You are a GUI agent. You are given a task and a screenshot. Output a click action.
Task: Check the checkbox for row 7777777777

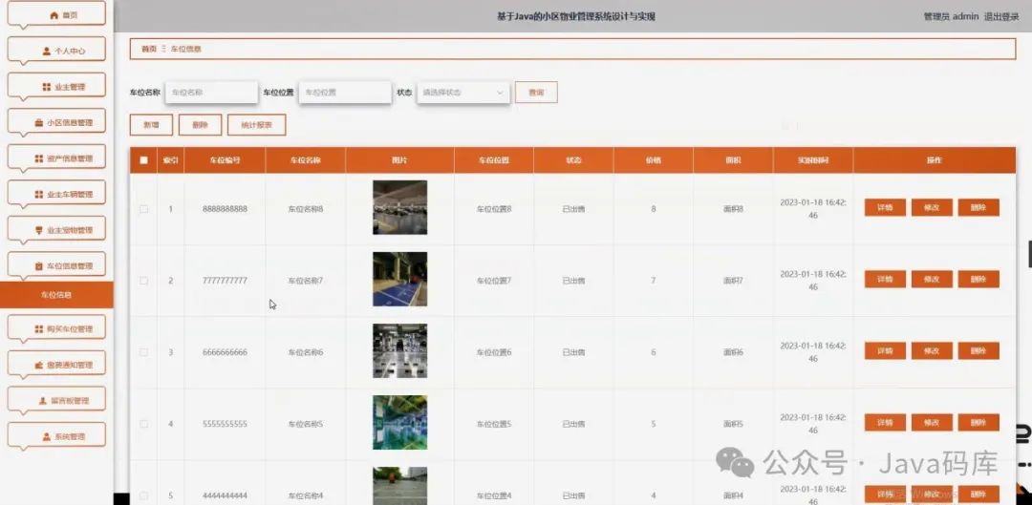point(144,281)
